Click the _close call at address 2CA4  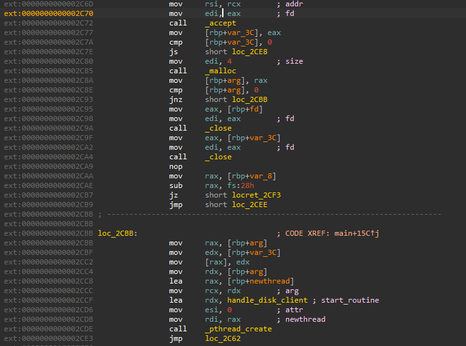(x=218, y=157)
